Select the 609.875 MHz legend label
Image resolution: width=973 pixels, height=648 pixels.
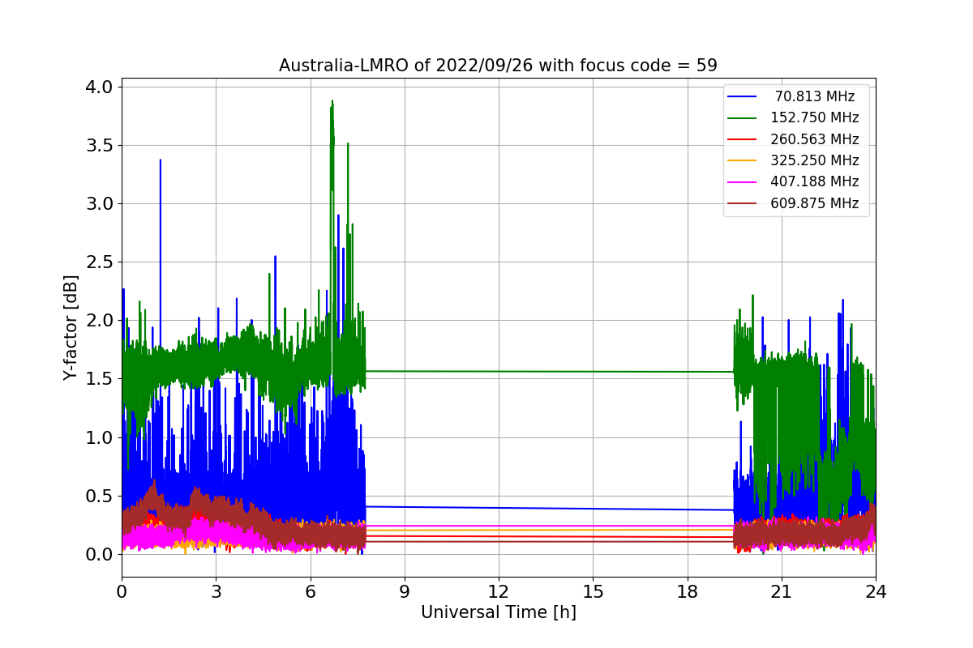coord(815,203)
